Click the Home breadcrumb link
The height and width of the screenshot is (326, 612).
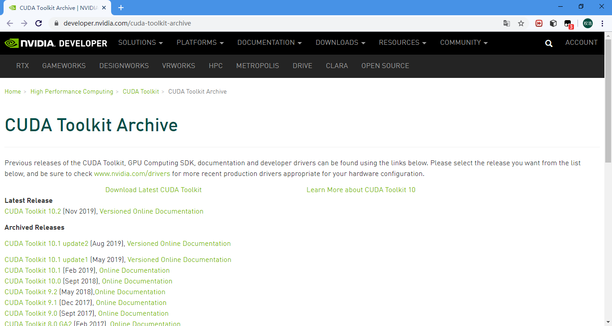coord(13,91)
